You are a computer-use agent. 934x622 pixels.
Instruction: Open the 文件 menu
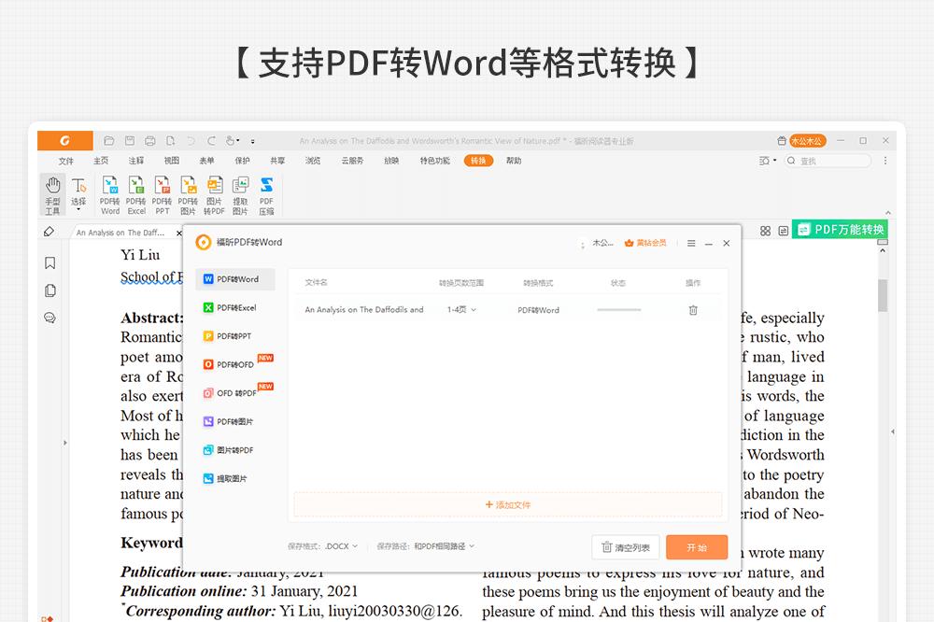point(66,161)
